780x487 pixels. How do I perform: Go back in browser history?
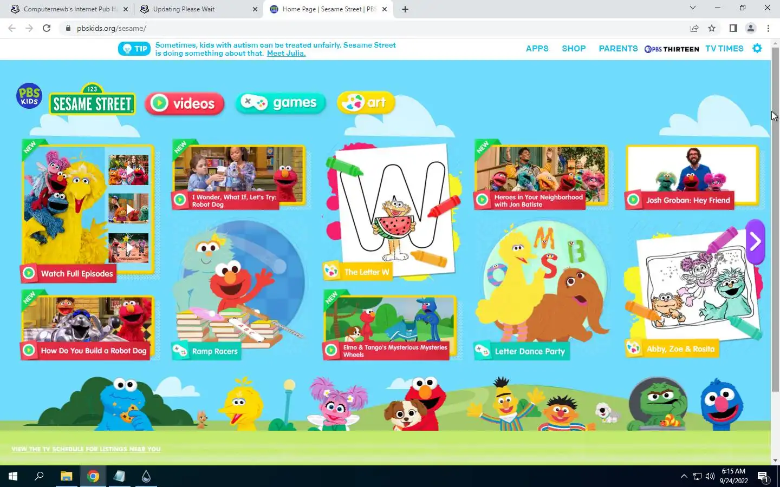pyautogui.click(x=12, y=28)
